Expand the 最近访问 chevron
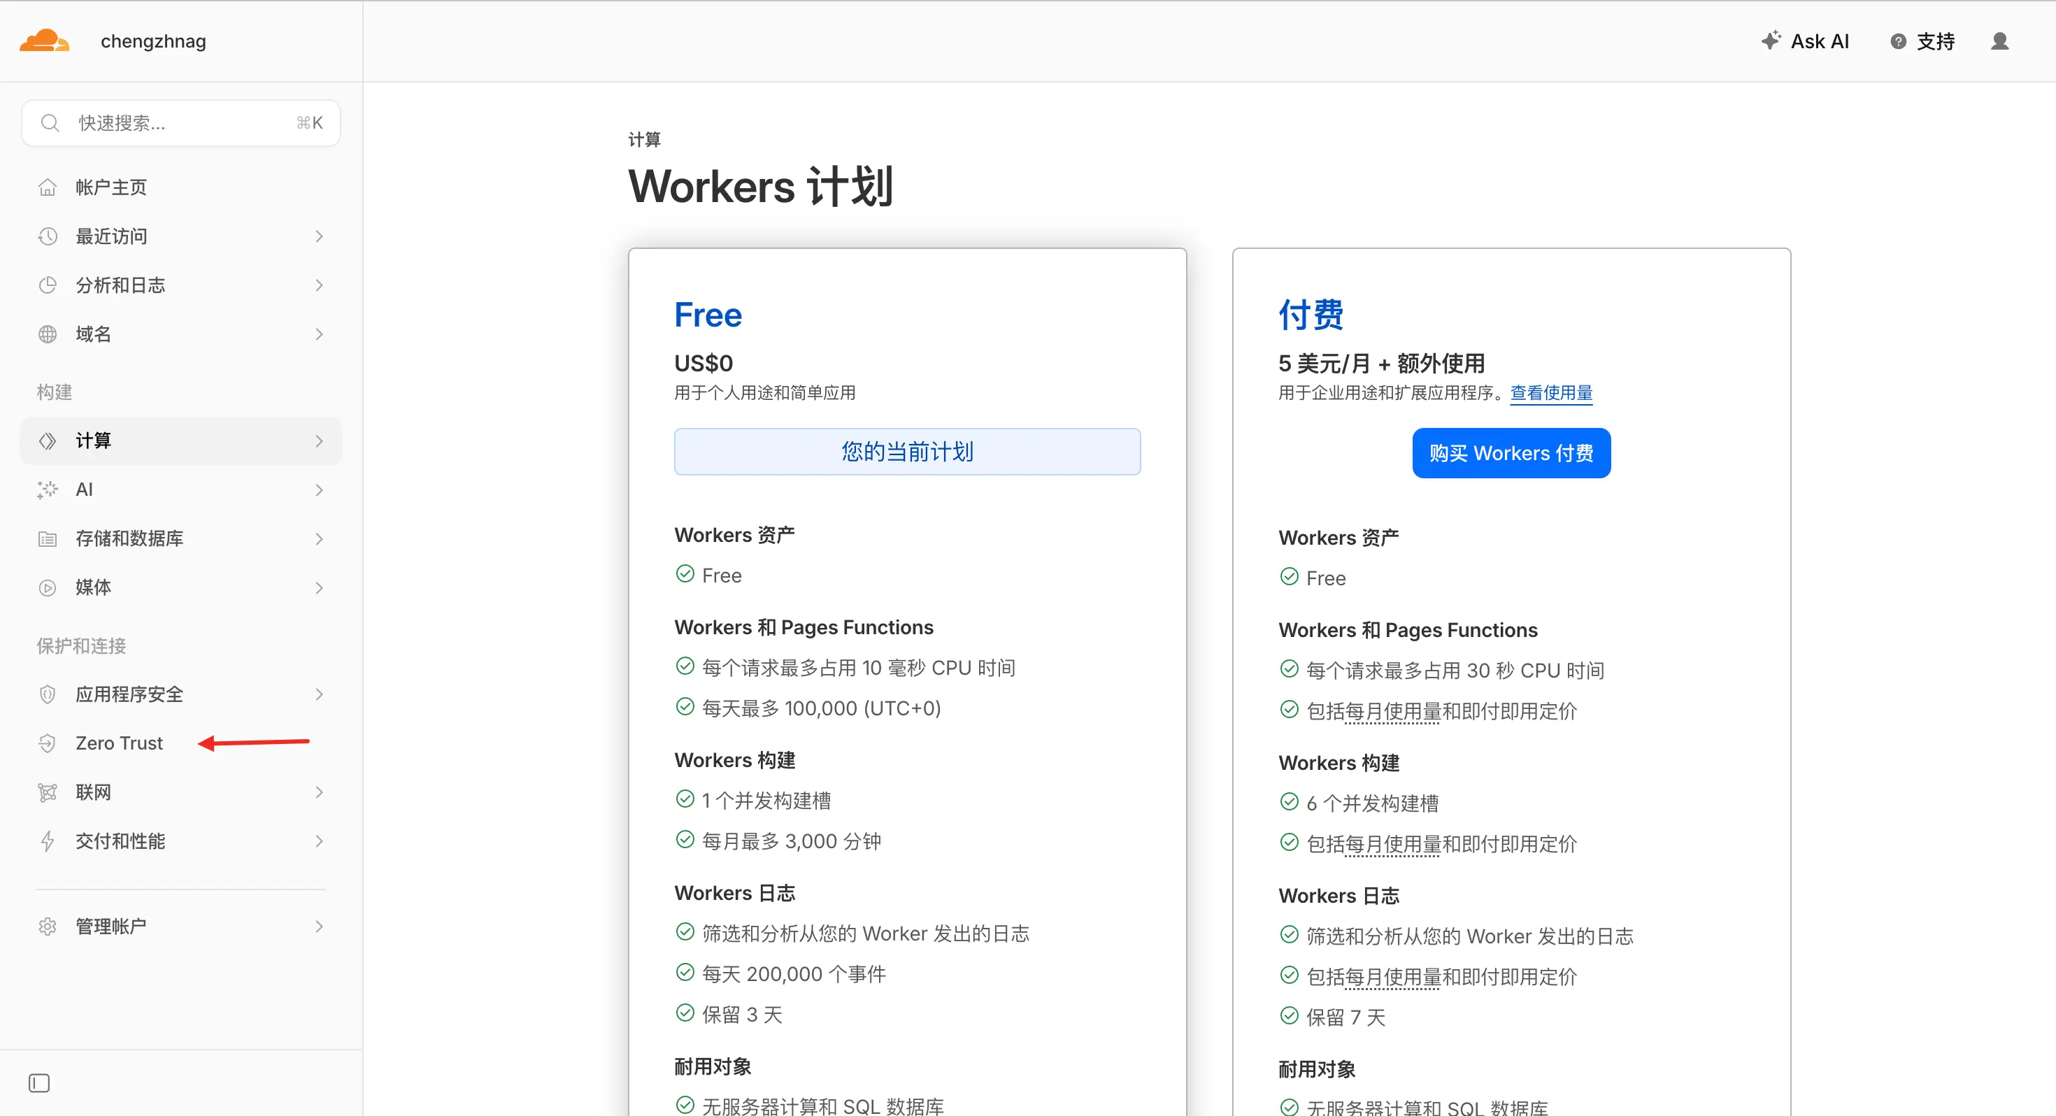Screen dimensions: 2056x1116 320,236
